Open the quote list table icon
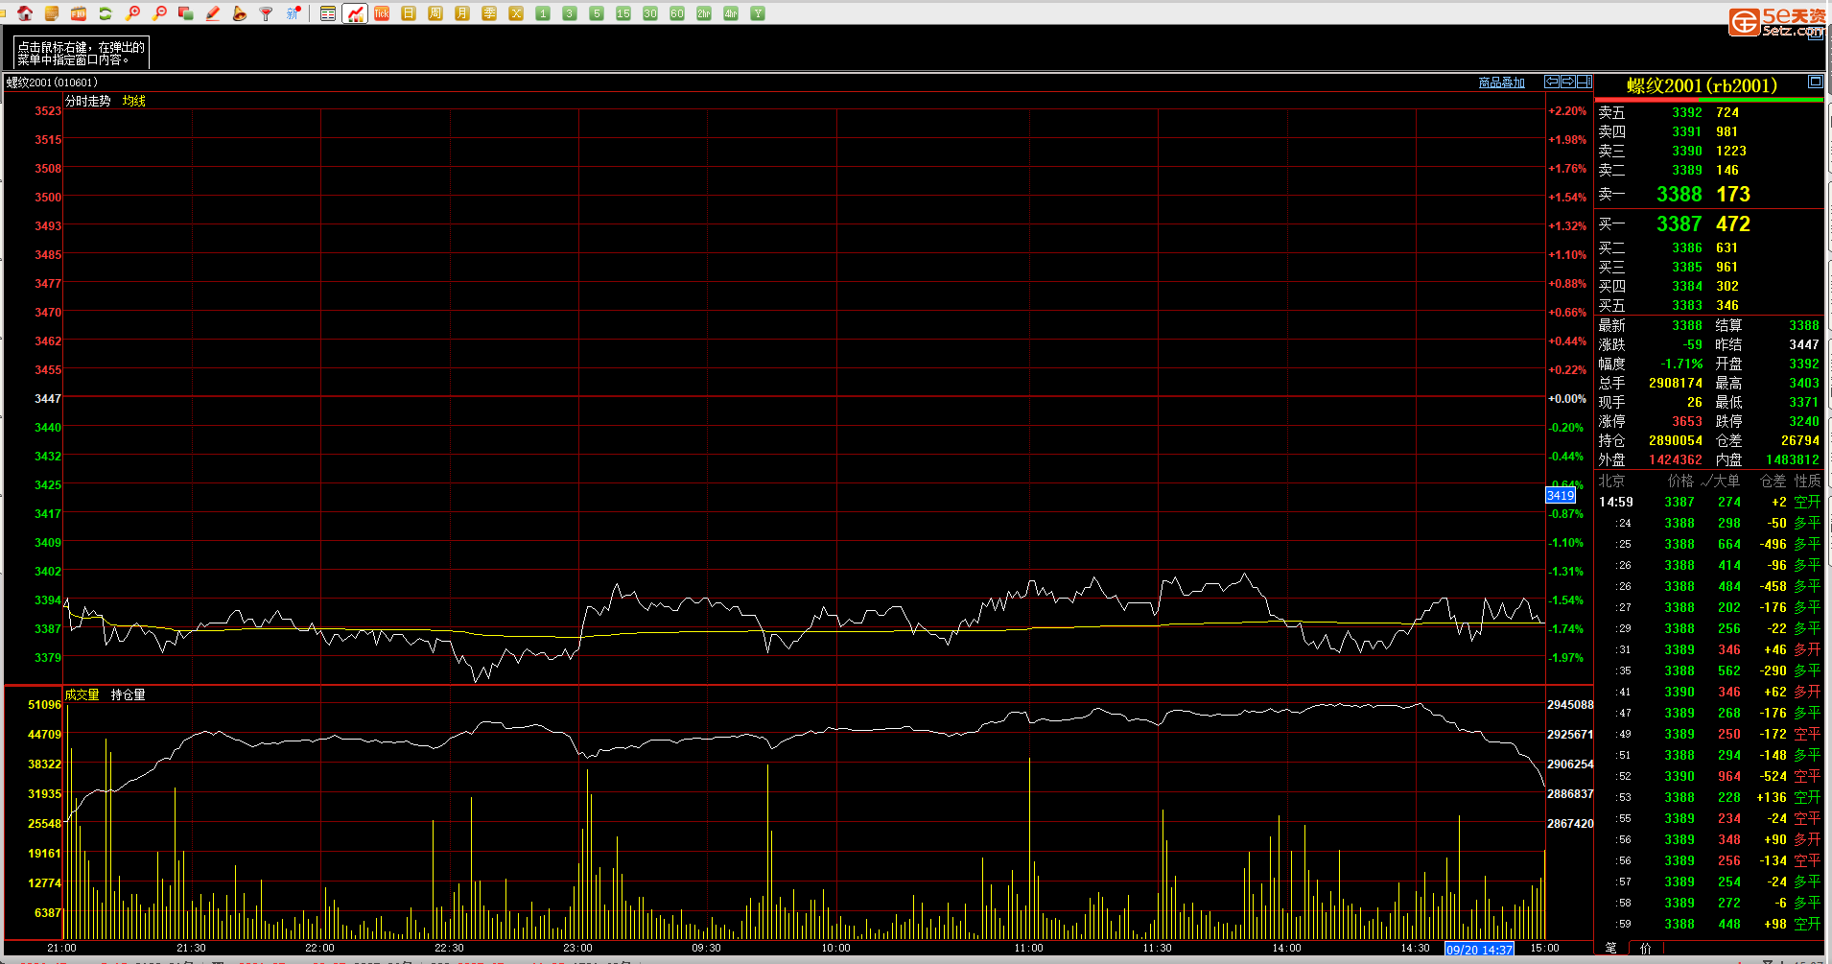This screenshot has height=964, width=1832. pos(328,13)
